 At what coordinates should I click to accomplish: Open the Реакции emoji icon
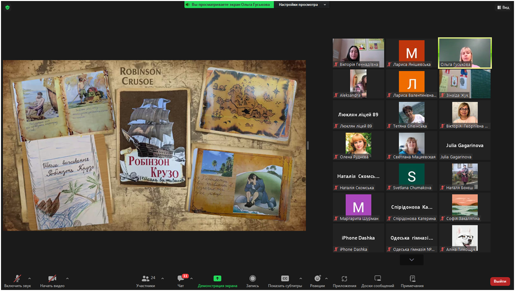click(x=317, y=279)
